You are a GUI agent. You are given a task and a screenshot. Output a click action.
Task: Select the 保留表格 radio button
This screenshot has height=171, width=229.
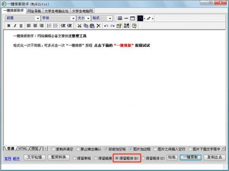74,158
